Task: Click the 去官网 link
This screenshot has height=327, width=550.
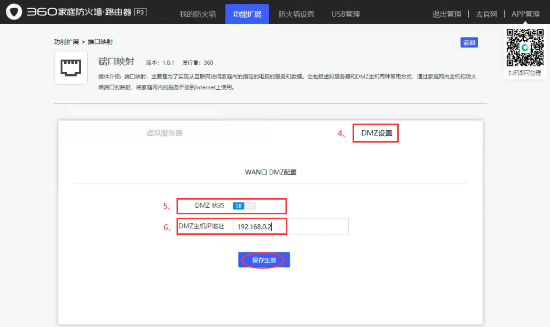Action: coord(486,14)
